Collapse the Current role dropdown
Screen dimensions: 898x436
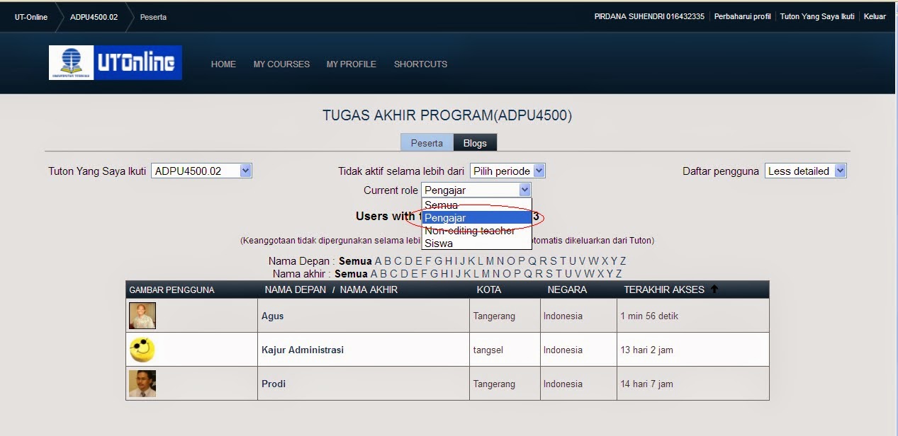pyautogui.click(x=476, y=190)
